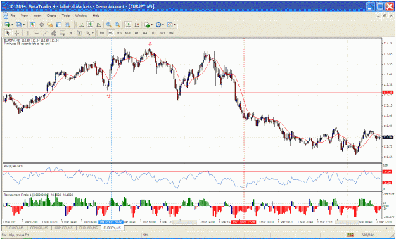Select the H4 timeframe button
This screenshot has height=239, width=396.
[145, 33]
